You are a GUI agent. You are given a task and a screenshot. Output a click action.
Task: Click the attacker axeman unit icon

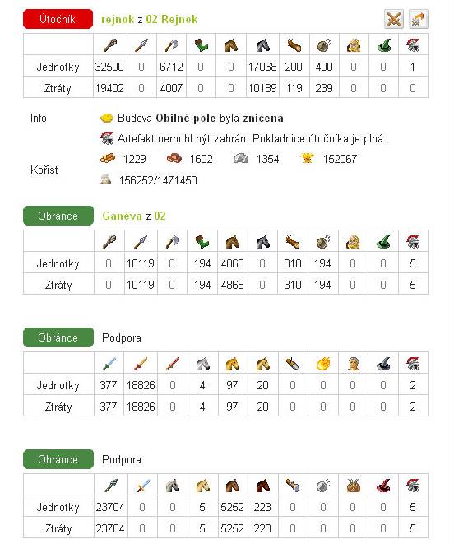(171, 44)
